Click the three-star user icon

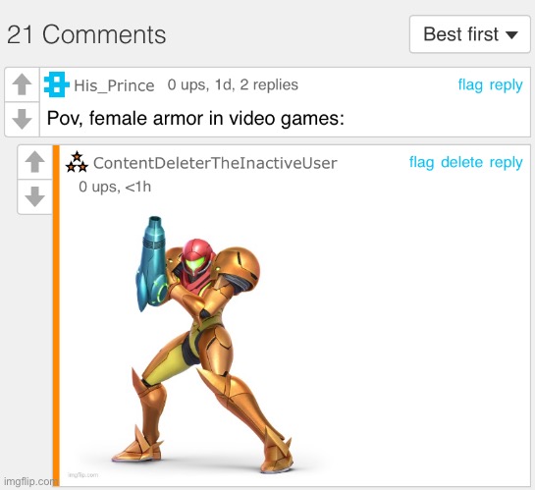pyautogui.click(x=77, y=162)
